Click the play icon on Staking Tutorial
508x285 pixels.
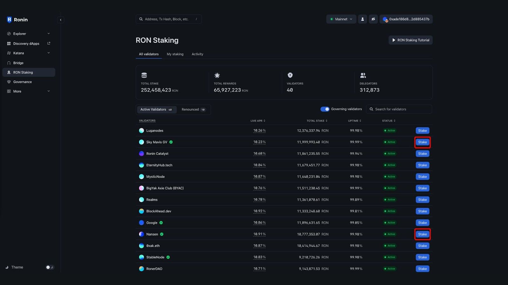pyautogui.click(x=394, y=40)
